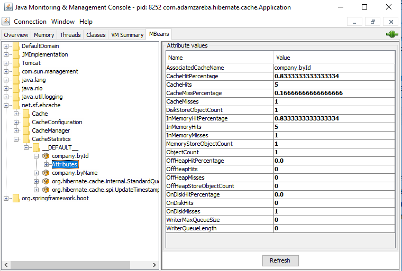Collapse the CacheStatistics node
Image resolution: width=402 pixels, height=271 pixels.
tap(16, 139)
